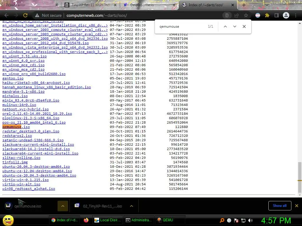Click scrollbar up arrow at top

coord(300,23)
